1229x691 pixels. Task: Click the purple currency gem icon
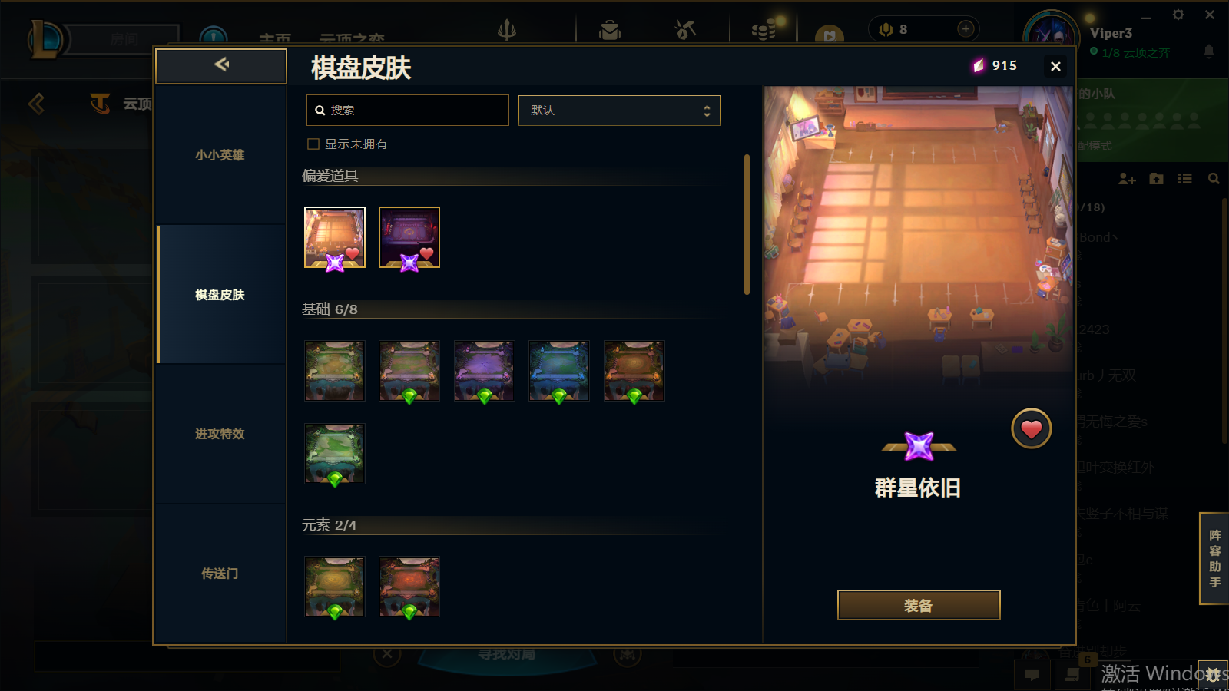(979, 66)
